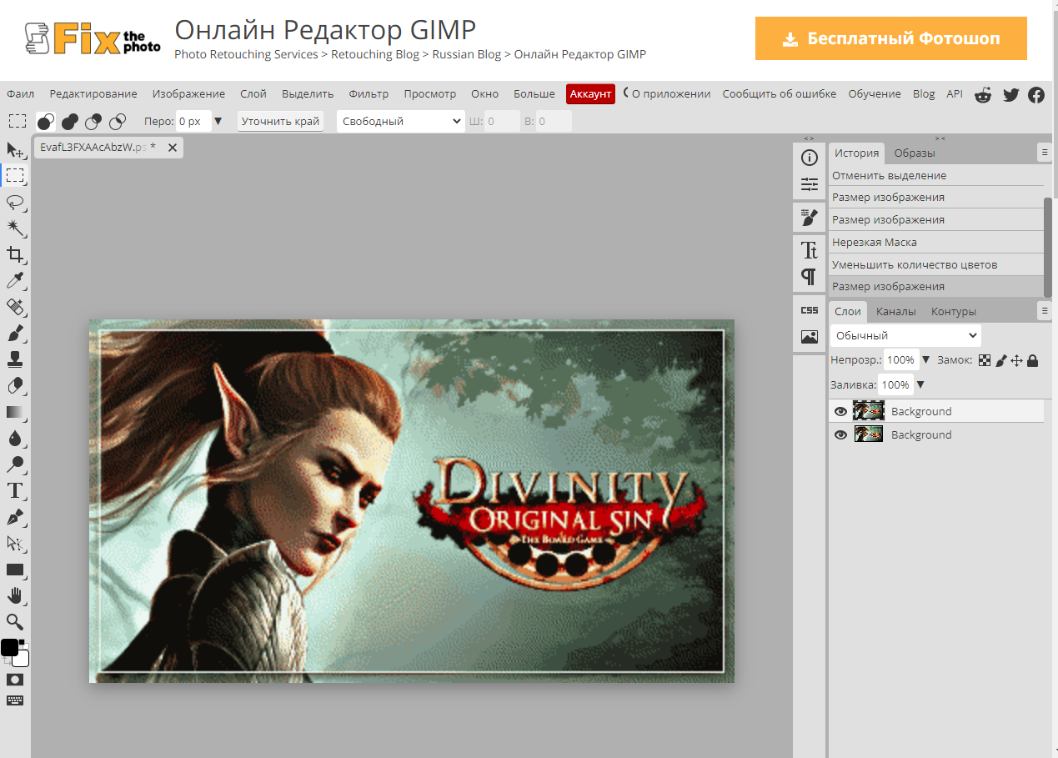Switch to the Каналы tab
Viewport: 1058px width, 758px height.
(895, 311)
